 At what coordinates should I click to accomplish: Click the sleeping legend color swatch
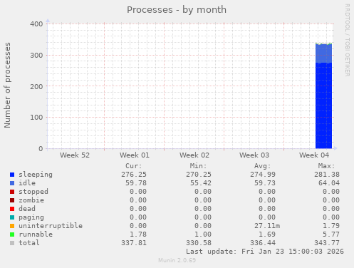coord(12,175)
